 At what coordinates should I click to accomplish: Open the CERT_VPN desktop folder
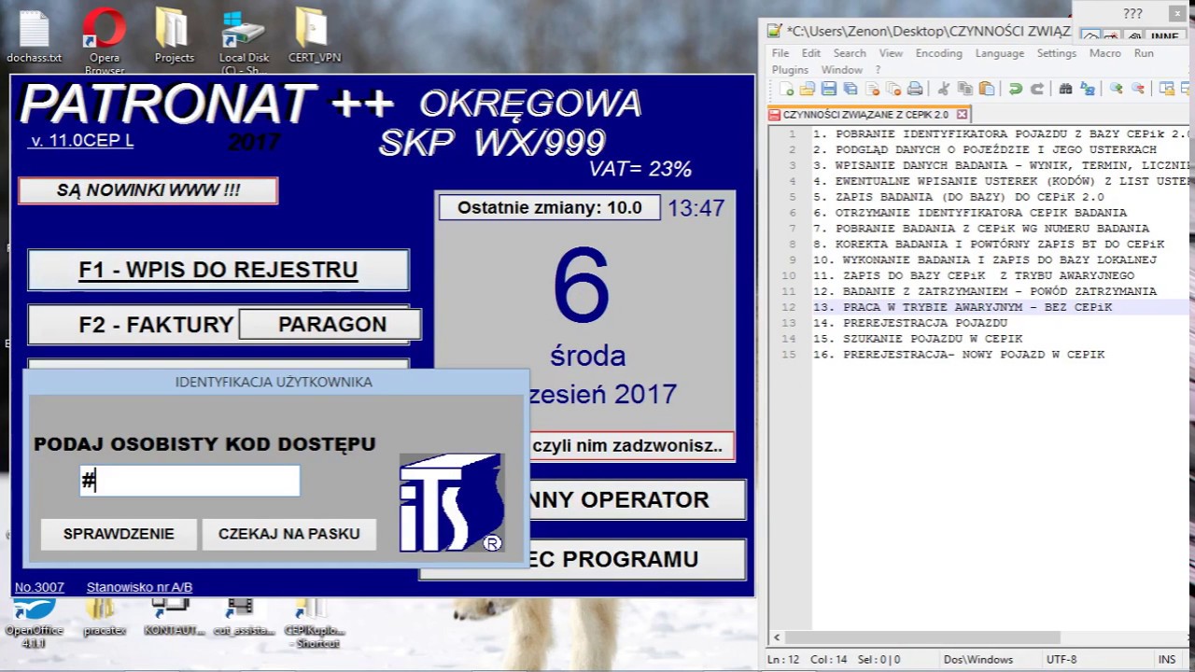click(x=314, y=35)
